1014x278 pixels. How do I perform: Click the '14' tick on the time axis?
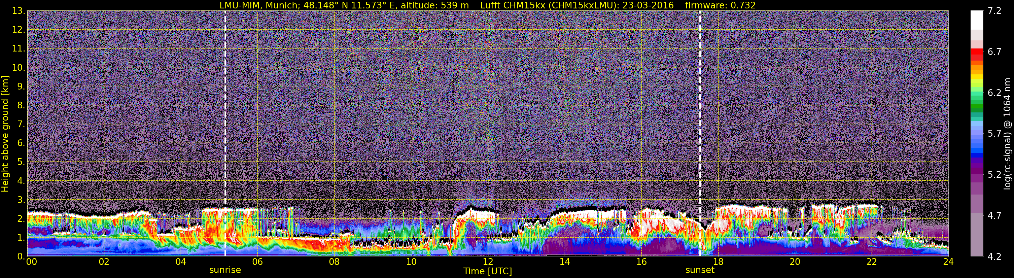(564, 262)
